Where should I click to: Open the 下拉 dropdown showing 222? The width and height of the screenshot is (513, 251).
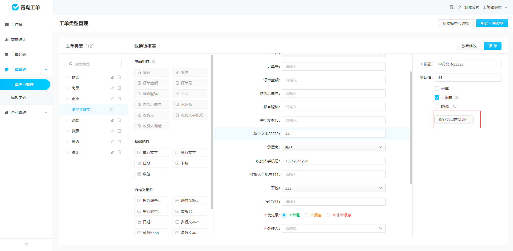tap(334, 188)
